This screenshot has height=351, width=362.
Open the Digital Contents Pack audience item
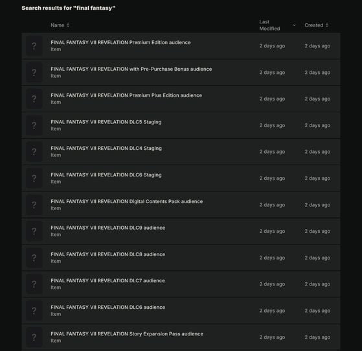pyautogui.click(x=127, y=202)
